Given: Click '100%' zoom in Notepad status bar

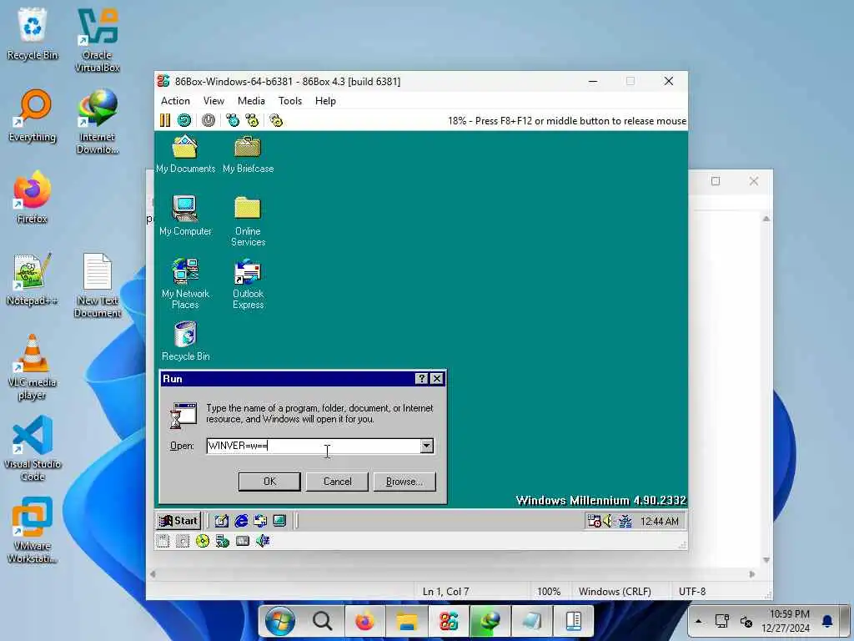Looking at the screenshot, I should coord(549,592).
